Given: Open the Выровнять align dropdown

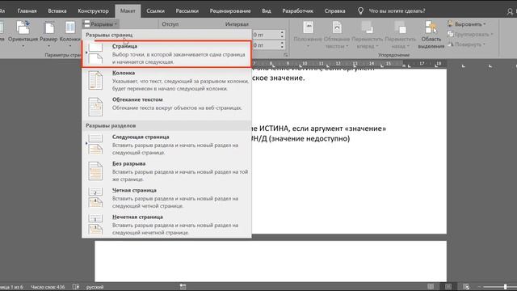Looking at the screenshot, I should pos(467,24).
